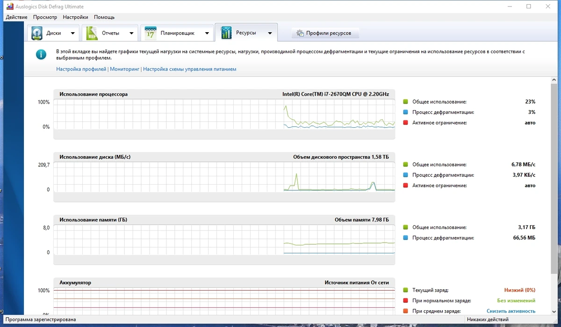Click the Низкий (0%) battery charge value
The width and height of the screenshot is (561, 327).
520,290
